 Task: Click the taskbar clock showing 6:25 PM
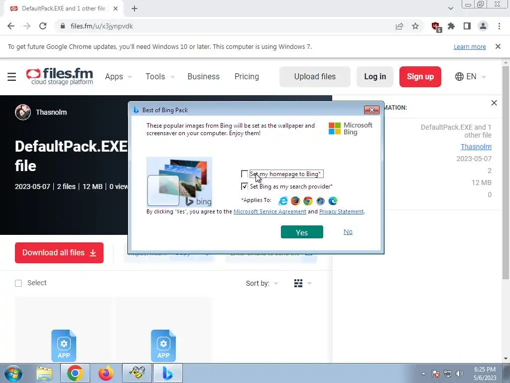485,374
